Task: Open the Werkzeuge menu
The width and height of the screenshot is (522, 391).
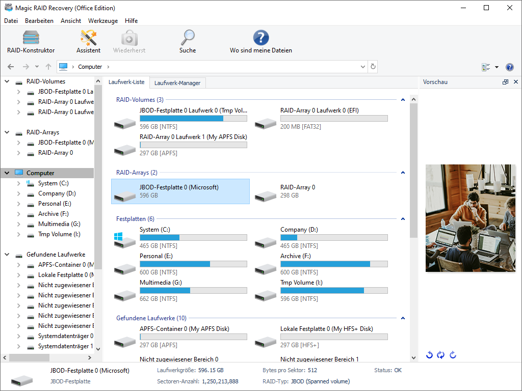Action: (103, 20)
